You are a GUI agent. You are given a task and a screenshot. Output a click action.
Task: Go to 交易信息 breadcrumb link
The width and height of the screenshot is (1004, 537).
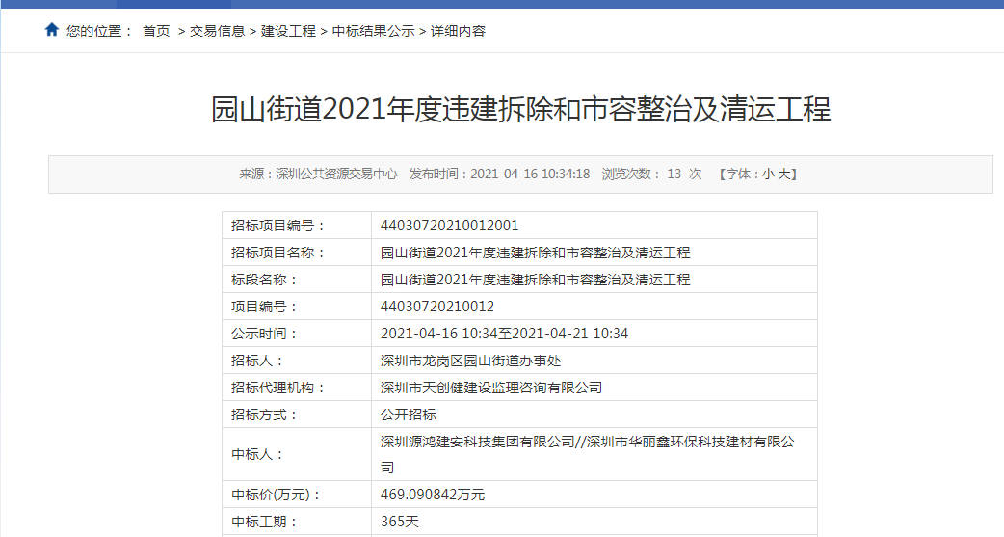coord(217,31)
